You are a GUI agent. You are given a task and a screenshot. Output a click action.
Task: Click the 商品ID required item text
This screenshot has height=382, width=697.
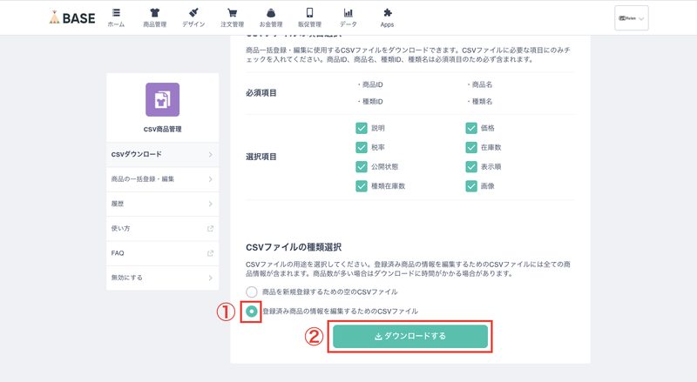pyautogui.click(x=373, y=84)
